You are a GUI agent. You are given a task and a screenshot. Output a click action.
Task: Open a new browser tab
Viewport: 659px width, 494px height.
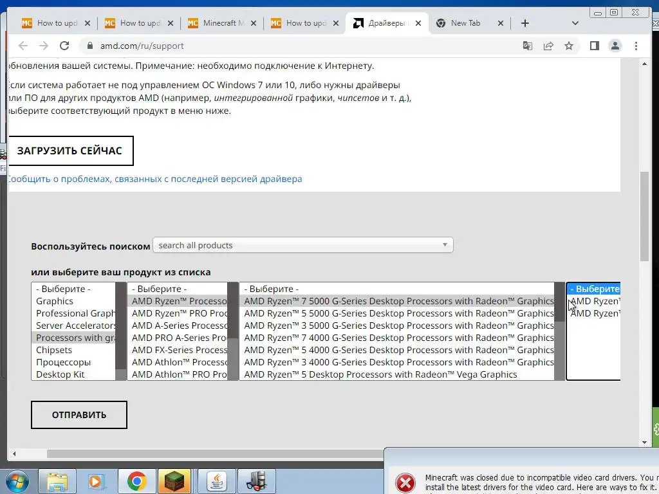coord(525,23)
